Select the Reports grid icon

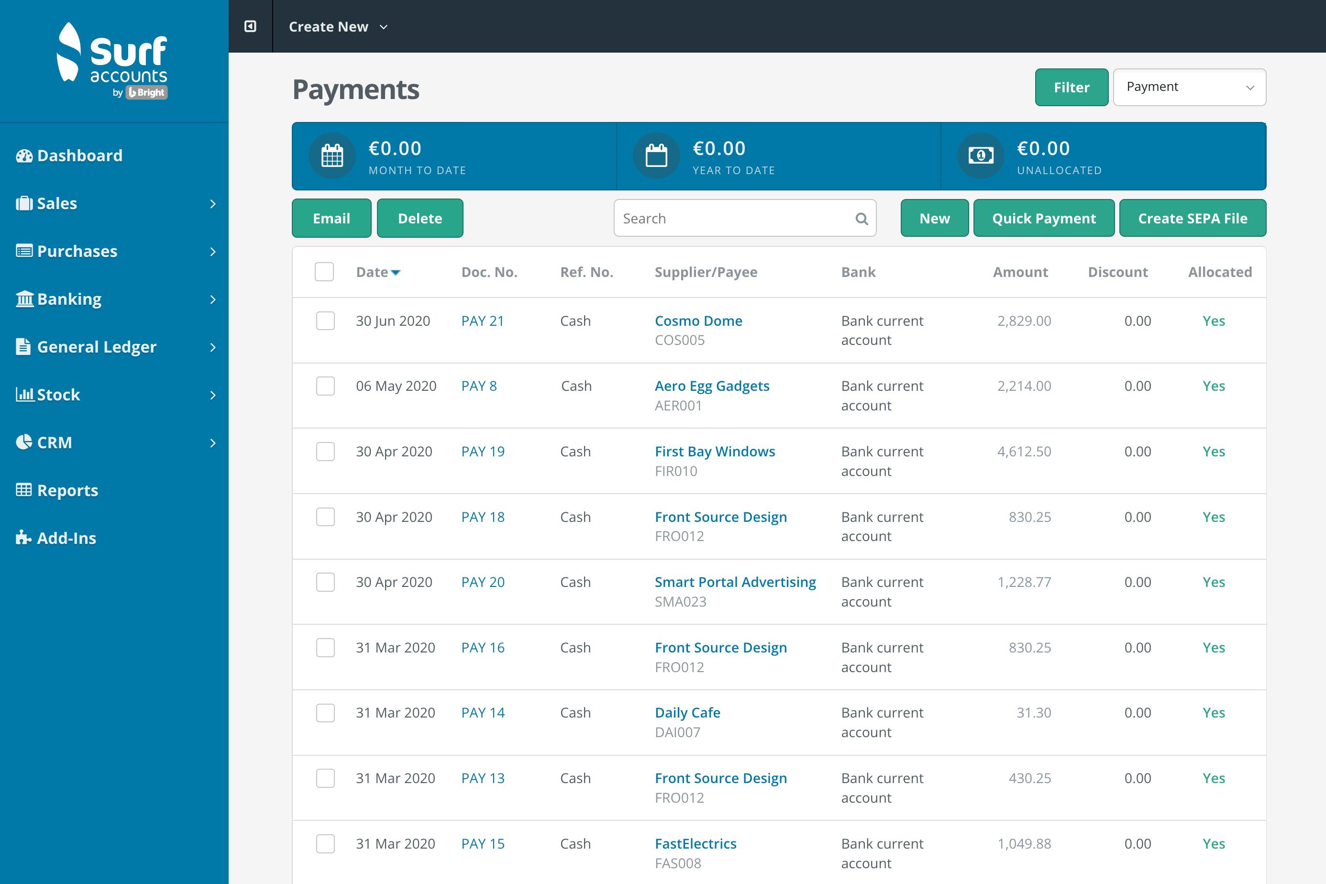click(24, 490)
